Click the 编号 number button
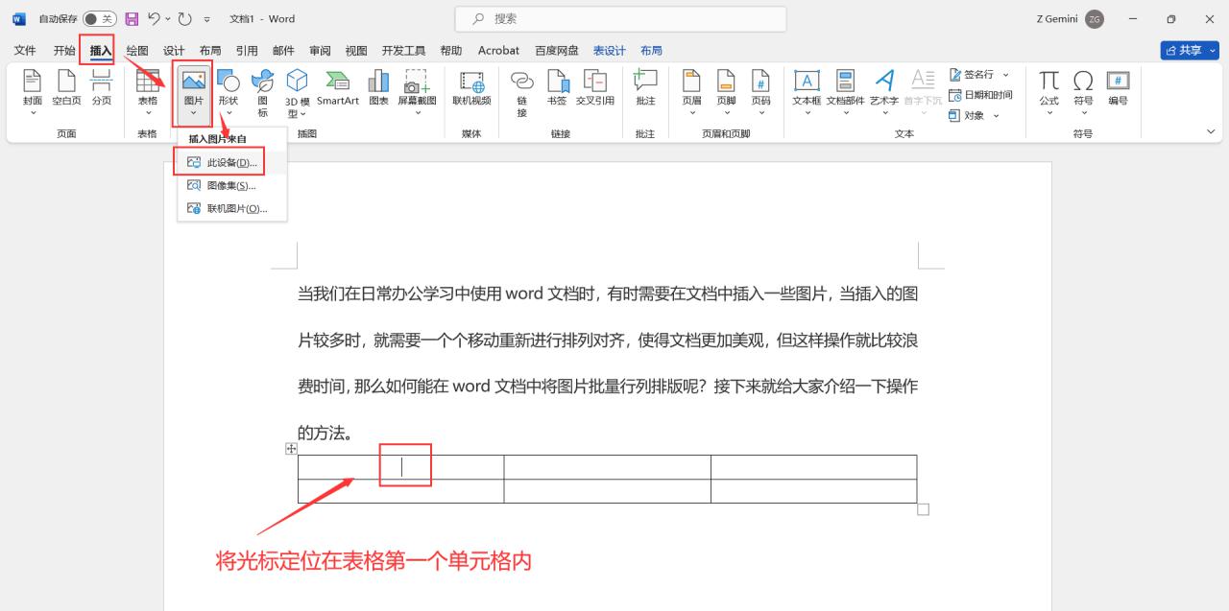1229x611 pixels. (1118, 88)
